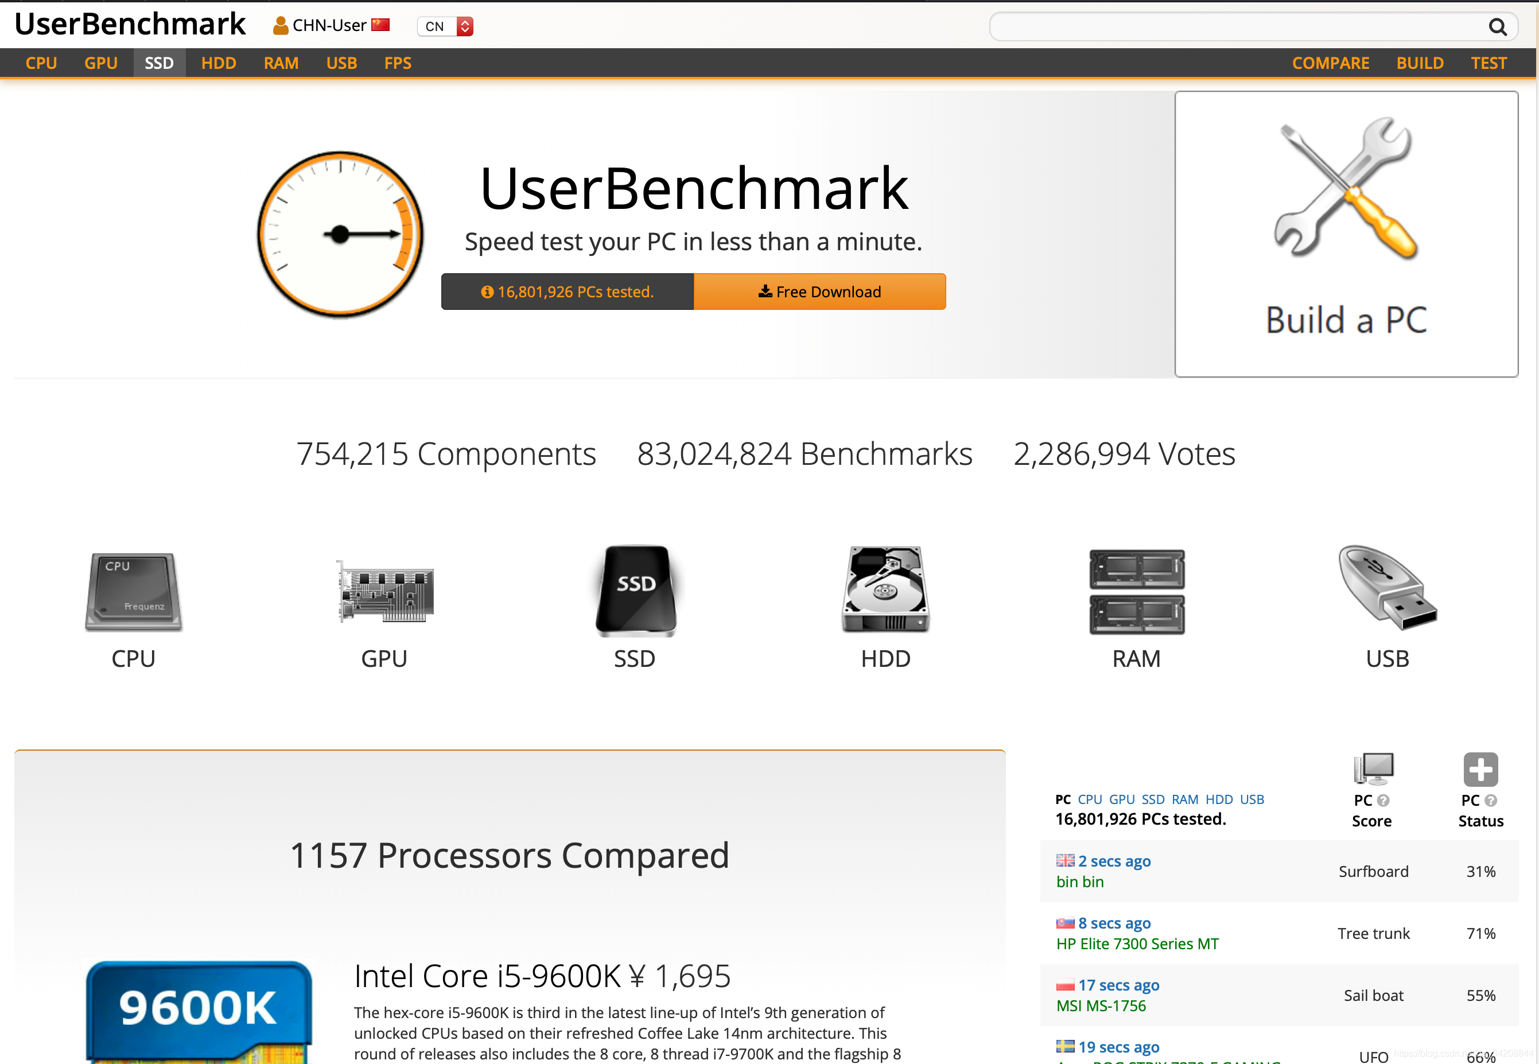Image resolution: width=1539 pixels, height=1064 pixels.
Task: Select the RAM memory modules icon
Action: pyautogui.click(x=1136, y=591)
